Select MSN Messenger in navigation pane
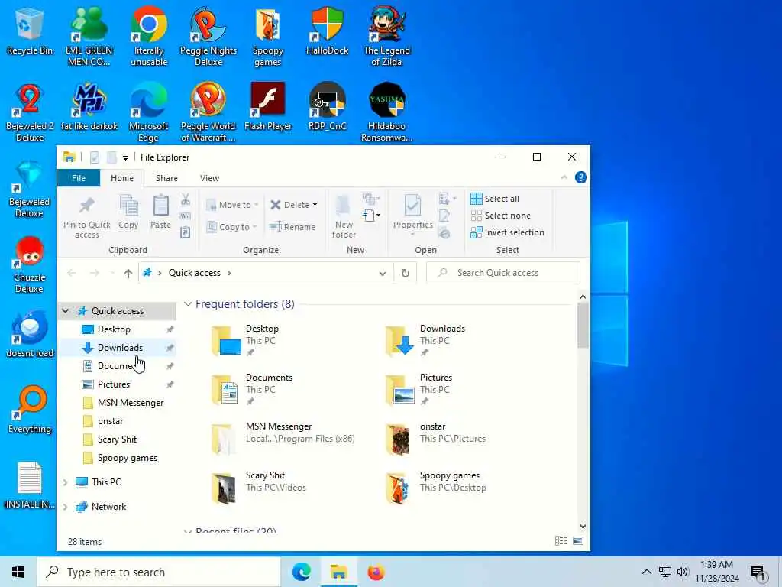The height and width of the screenshot is (587, 782). [x=130, y=403]
